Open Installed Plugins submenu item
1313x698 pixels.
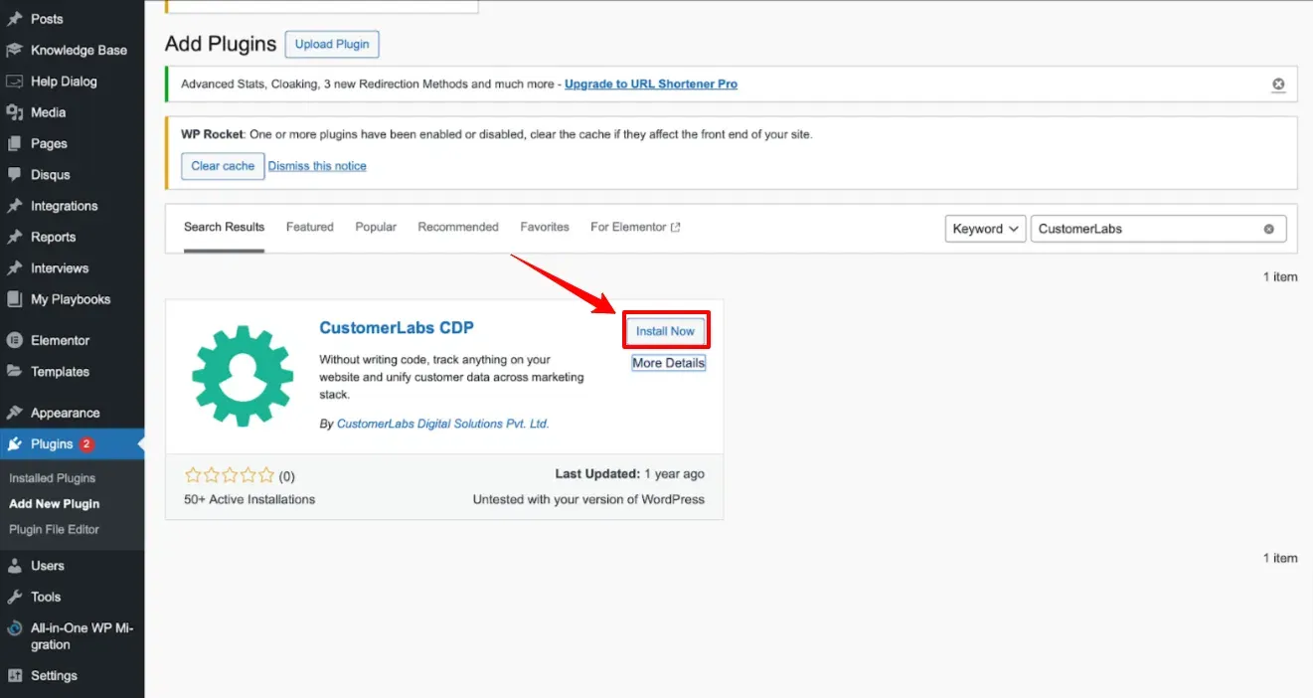(53, 478)
